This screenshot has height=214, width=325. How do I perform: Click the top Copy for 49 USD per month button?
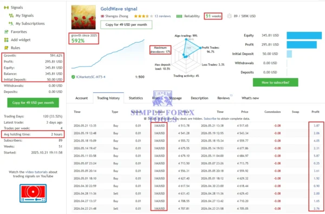click(x=126, y=25)
